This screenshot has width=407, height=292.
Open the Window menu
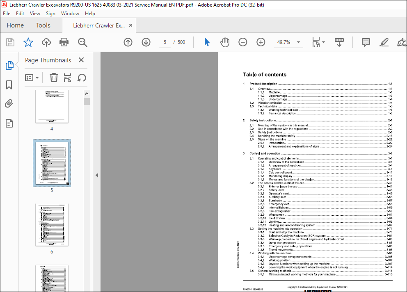coord(70,14)
